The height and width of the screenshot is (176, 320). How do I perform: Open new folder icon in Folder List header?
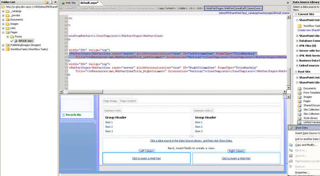click(x=47, y=2)
